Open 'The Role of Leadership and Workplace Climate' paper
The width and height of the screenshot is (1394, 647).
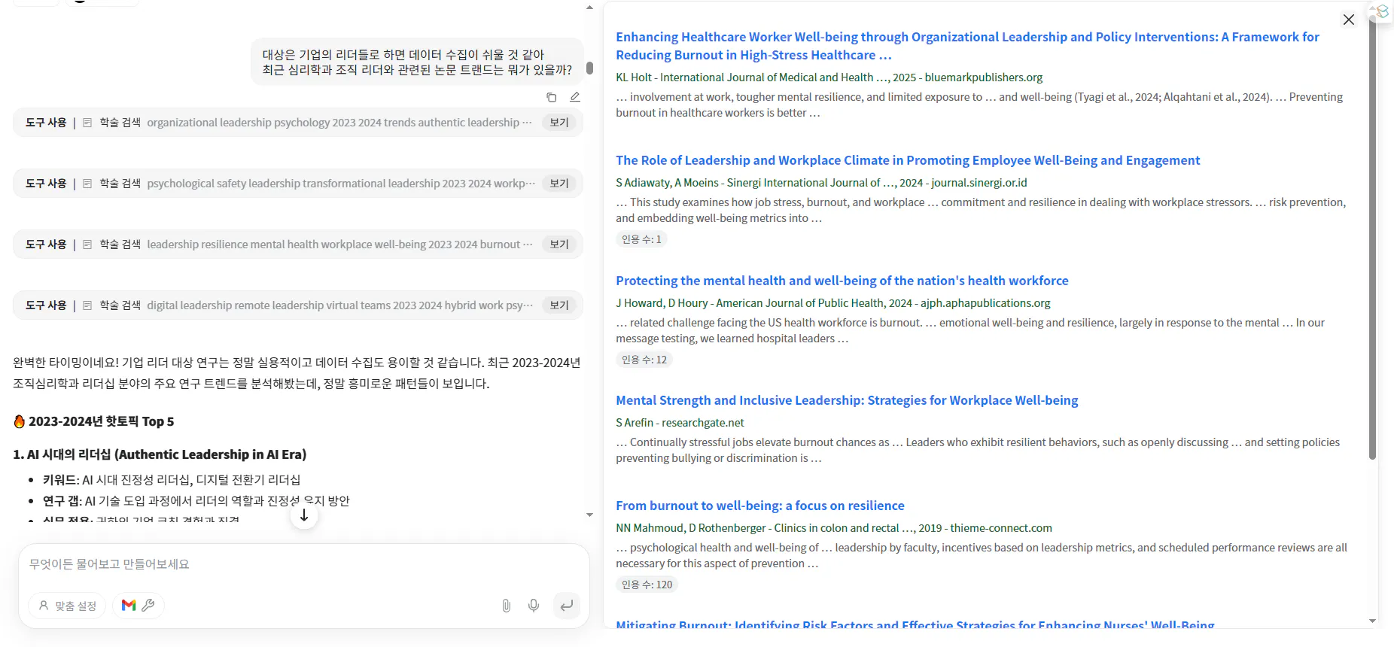tap(907, 160)
